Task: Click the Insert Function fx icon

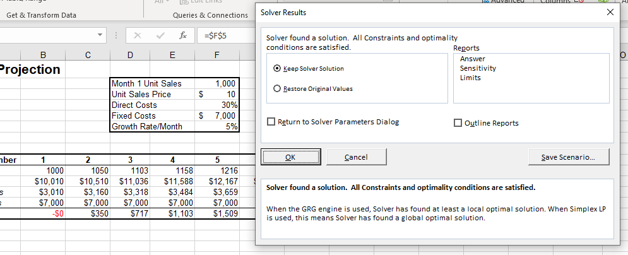Action: pos(183,35)
